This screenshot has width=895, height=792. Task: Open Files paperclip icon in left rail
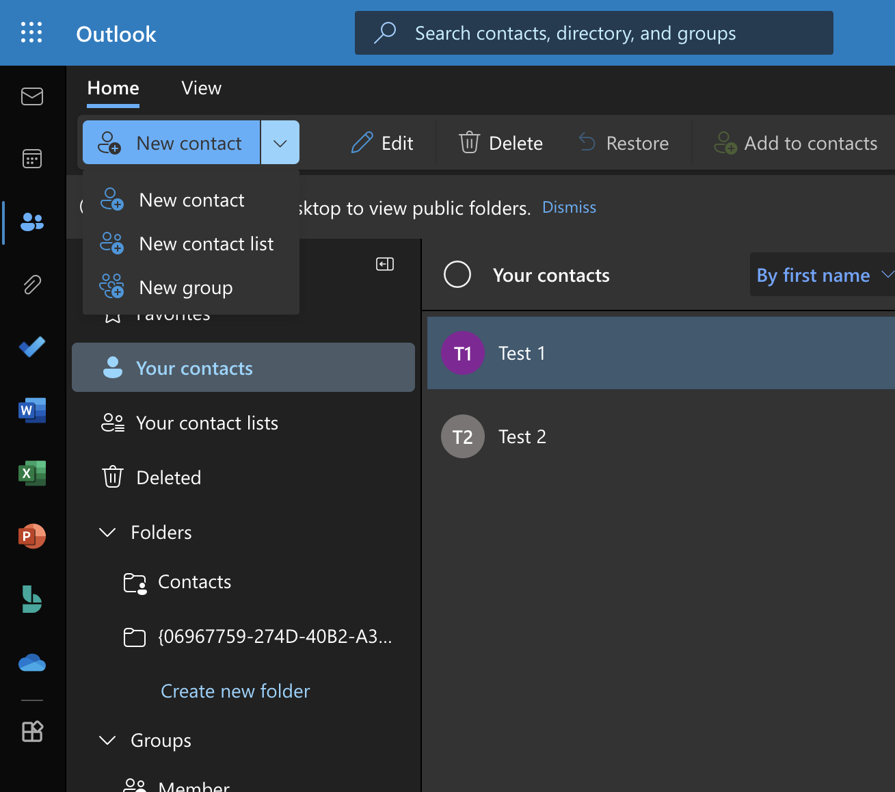(32, 285)
